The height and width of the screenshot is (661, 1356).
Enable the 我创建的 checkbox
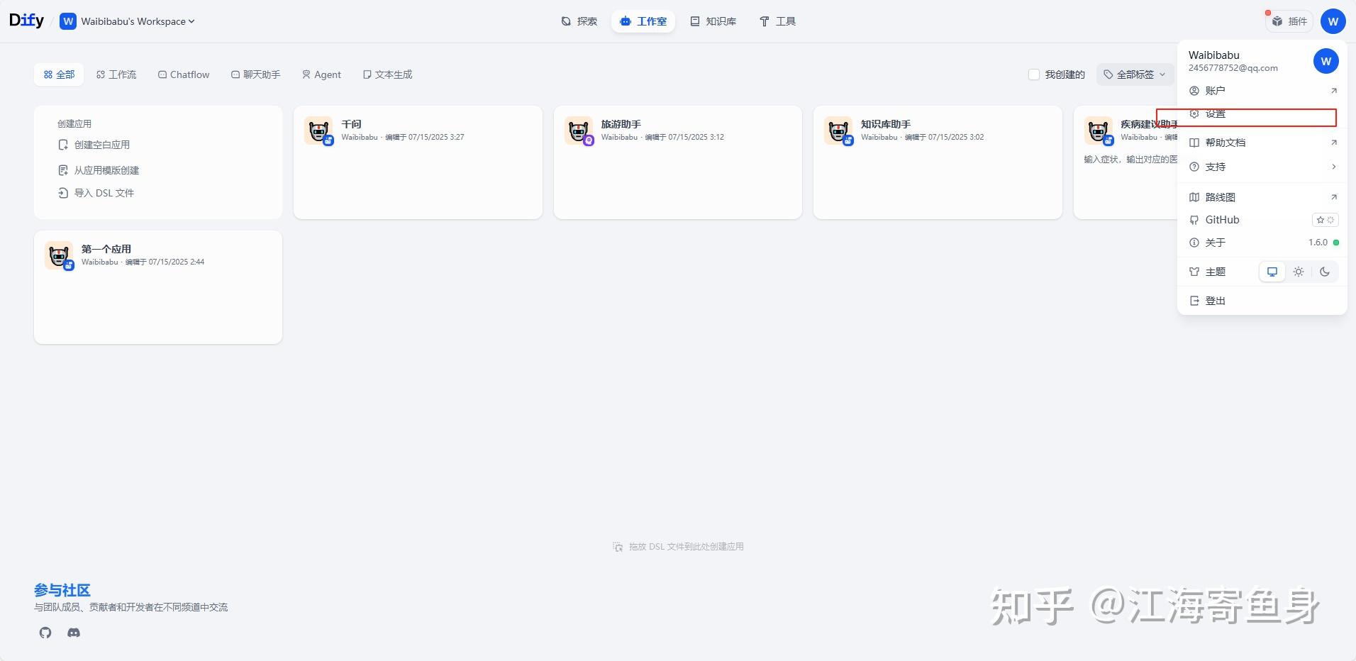click(x=1033, y=74)
